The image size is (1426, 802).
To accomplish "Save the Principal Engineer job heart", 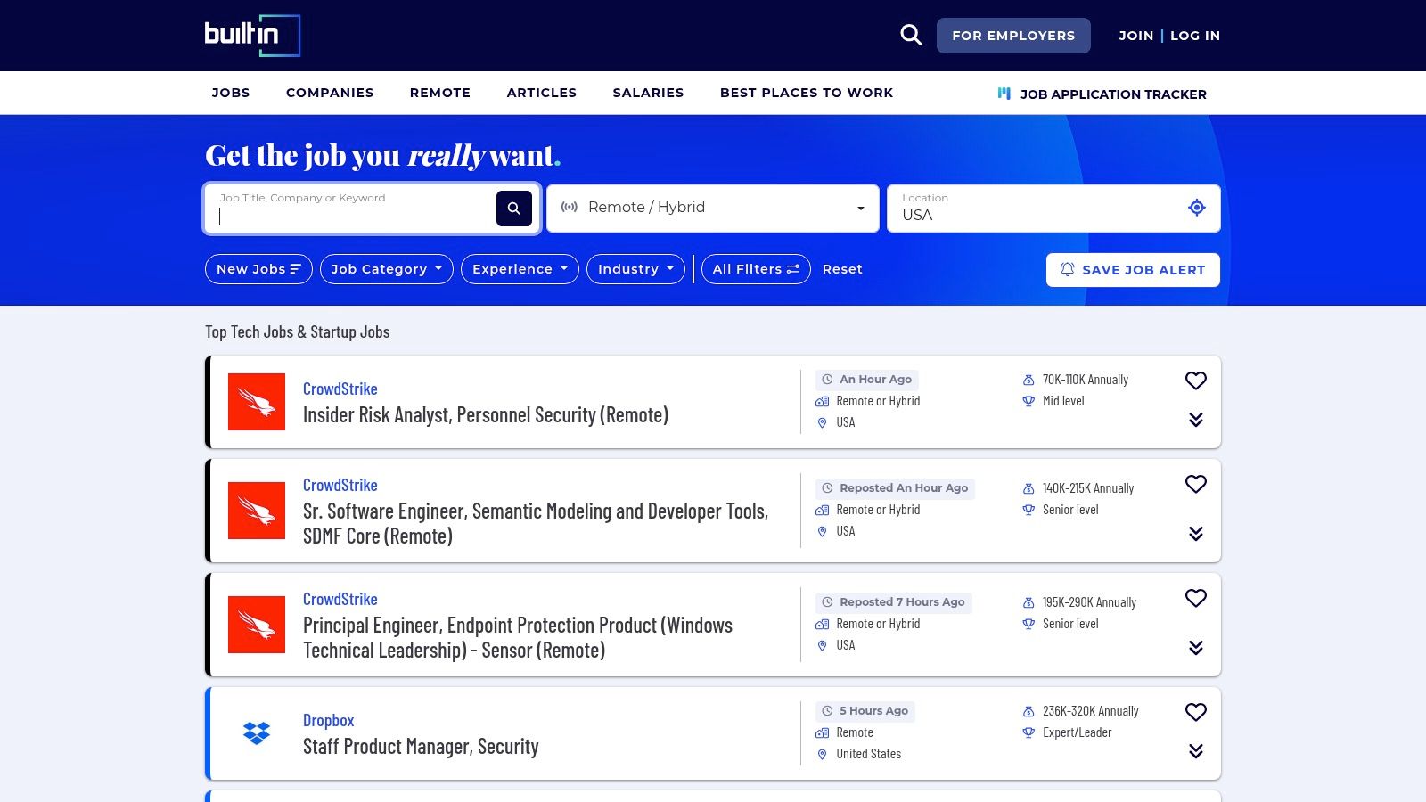I will [1196, 598].
